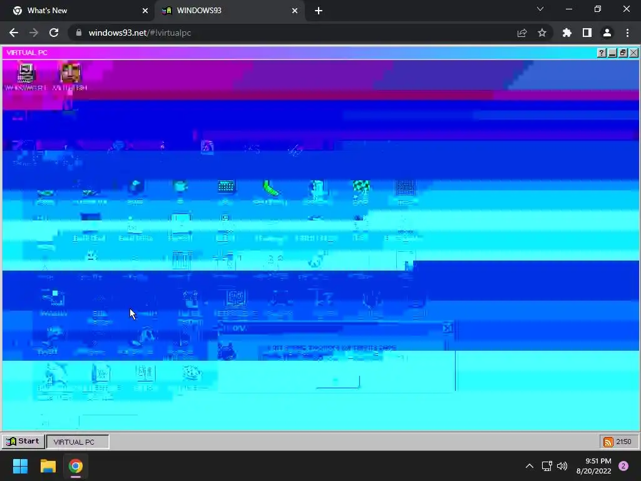Select VIRTUAL PC in Windows 93 taskbar
Screen dimensions: 641x481
[78, 442]
